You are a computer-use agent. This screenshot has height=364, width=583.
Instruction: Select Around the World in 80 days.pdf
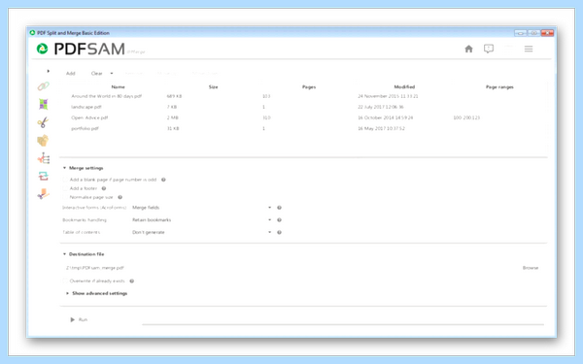coord(106,96)
